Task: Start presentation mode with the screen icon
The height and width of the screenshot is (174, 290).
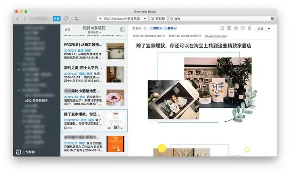Action: [x=229, y=28]
